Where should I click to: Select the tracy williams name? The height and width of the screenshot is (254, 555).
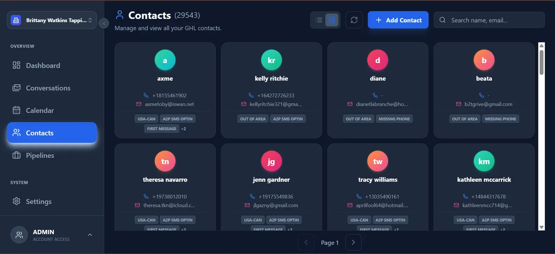(x=378, y=179)
